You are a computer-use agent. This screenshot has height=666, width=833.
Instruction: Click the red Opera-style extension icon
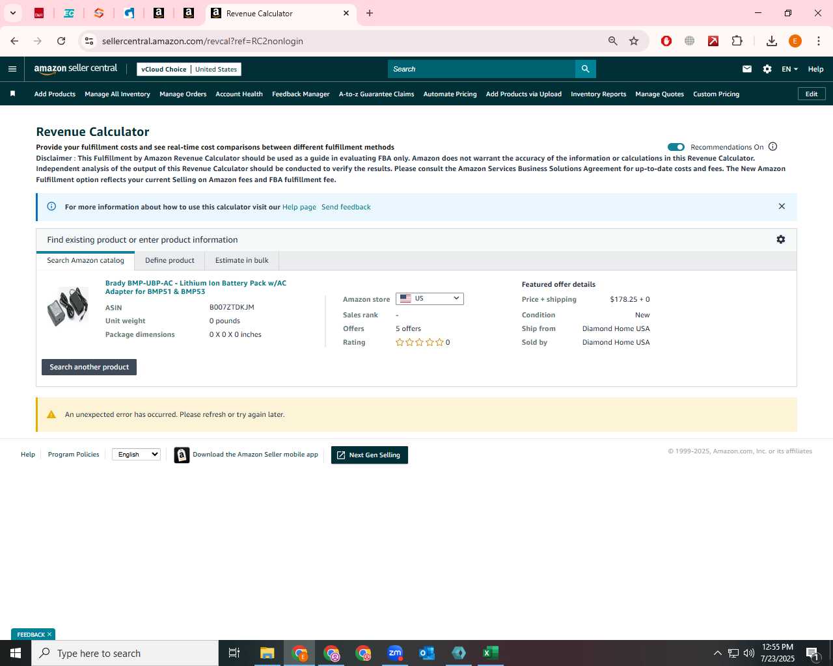coord(666,41)
